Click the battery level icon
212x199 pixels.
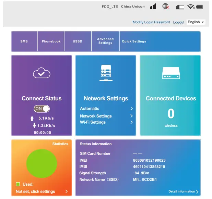pyautogui.click(x=200, y=7)
